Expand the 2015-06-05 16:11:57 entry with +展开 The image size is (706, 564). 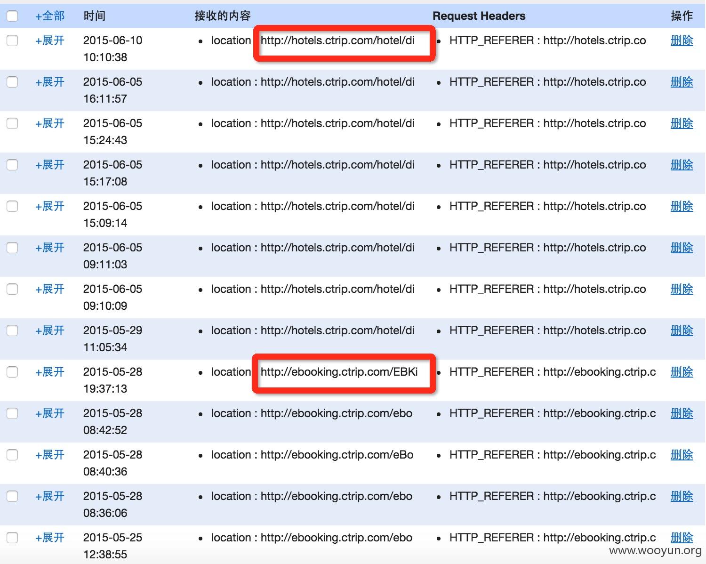pos(50,82)
